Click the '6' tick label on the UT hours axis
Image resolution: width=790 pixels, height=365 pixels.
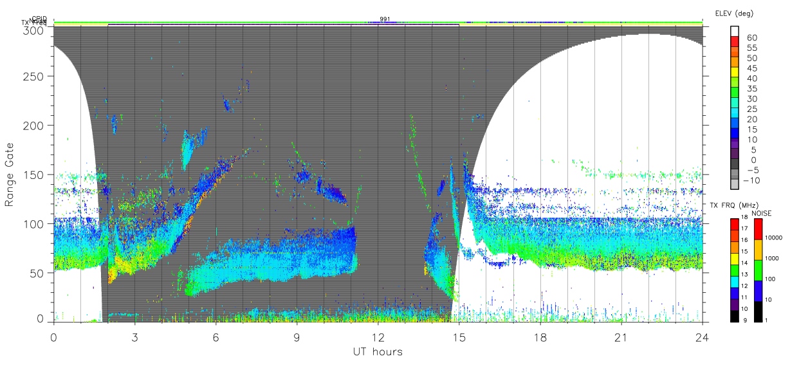tap(216, 337)
